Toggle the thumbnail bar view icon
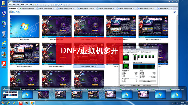 click(x=58, y=5)
